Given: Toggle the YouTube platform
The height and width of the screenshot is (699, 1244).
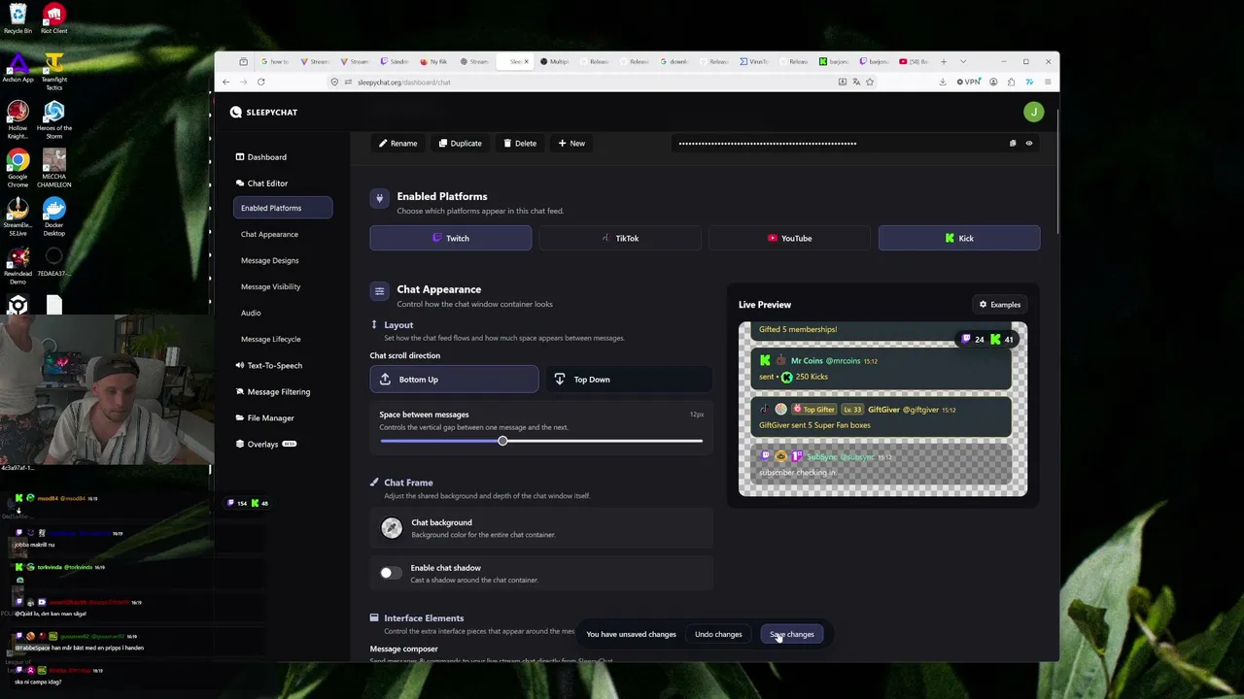Looking at the screenshot, I should click(x=789, y=238).
